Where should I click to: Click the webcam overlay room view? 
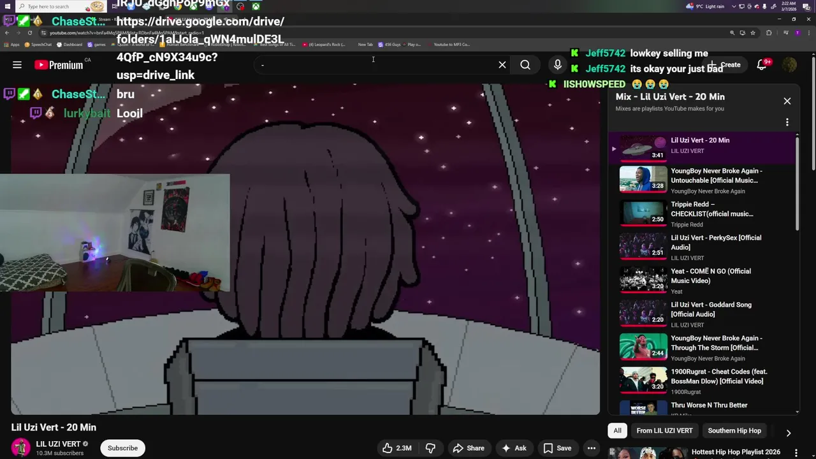click(115, 233)
